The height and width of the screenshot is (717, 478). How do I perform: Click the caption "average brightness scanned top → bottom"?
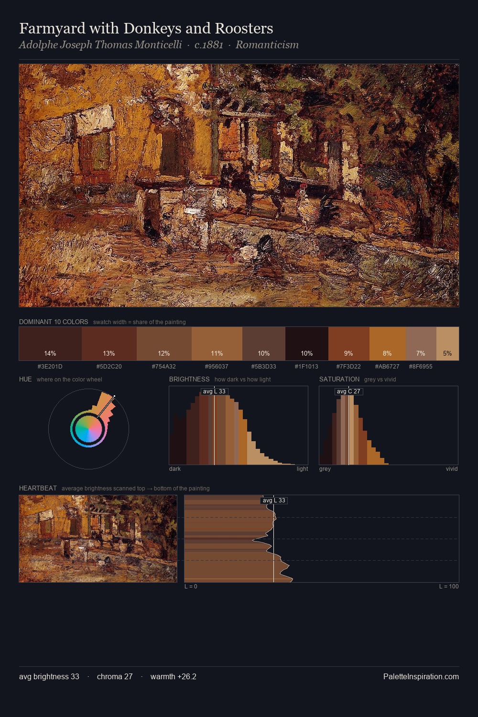(136, 489)
